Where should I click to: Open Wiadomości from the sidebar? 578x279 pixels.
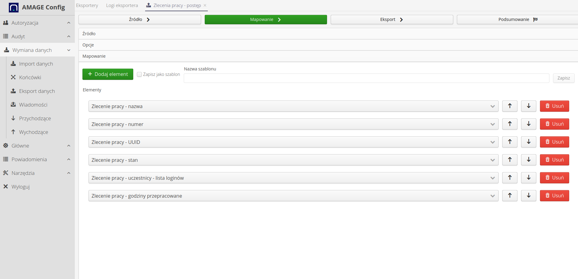pyautogui.click(x=33, y=105)
